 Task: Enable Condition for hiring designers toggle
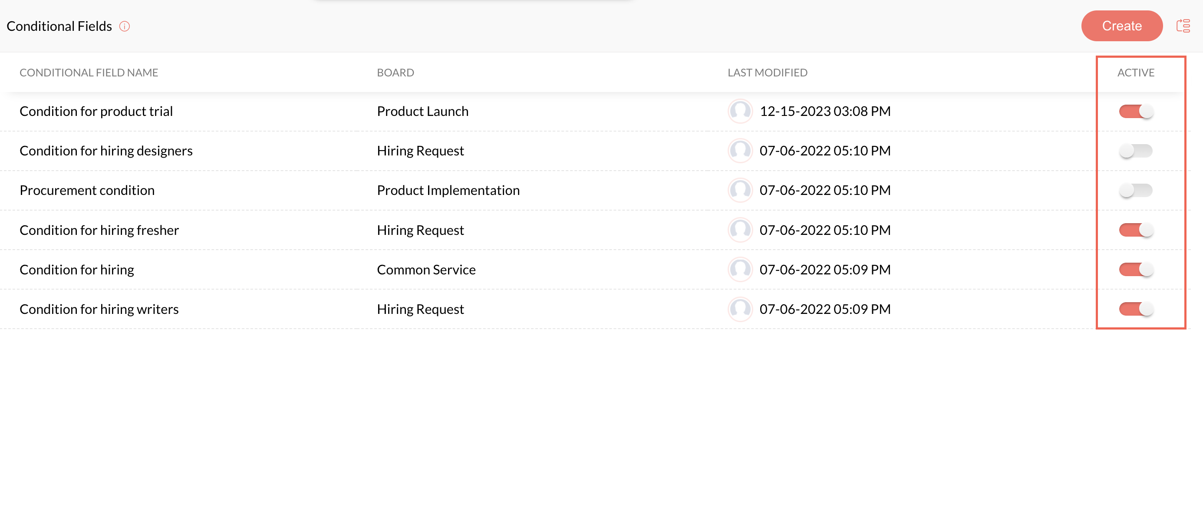1135,151
